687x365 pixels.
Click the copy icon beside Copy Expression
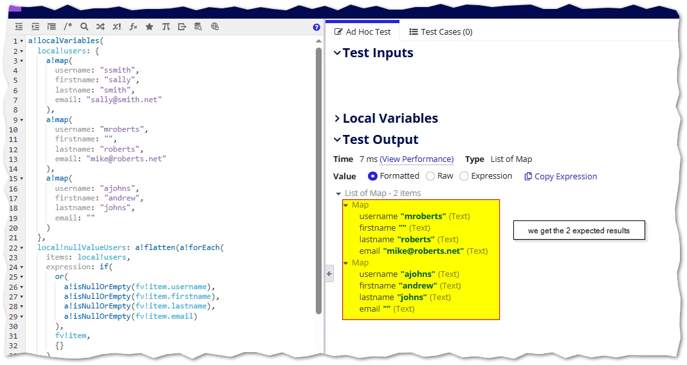click(528, 176)
